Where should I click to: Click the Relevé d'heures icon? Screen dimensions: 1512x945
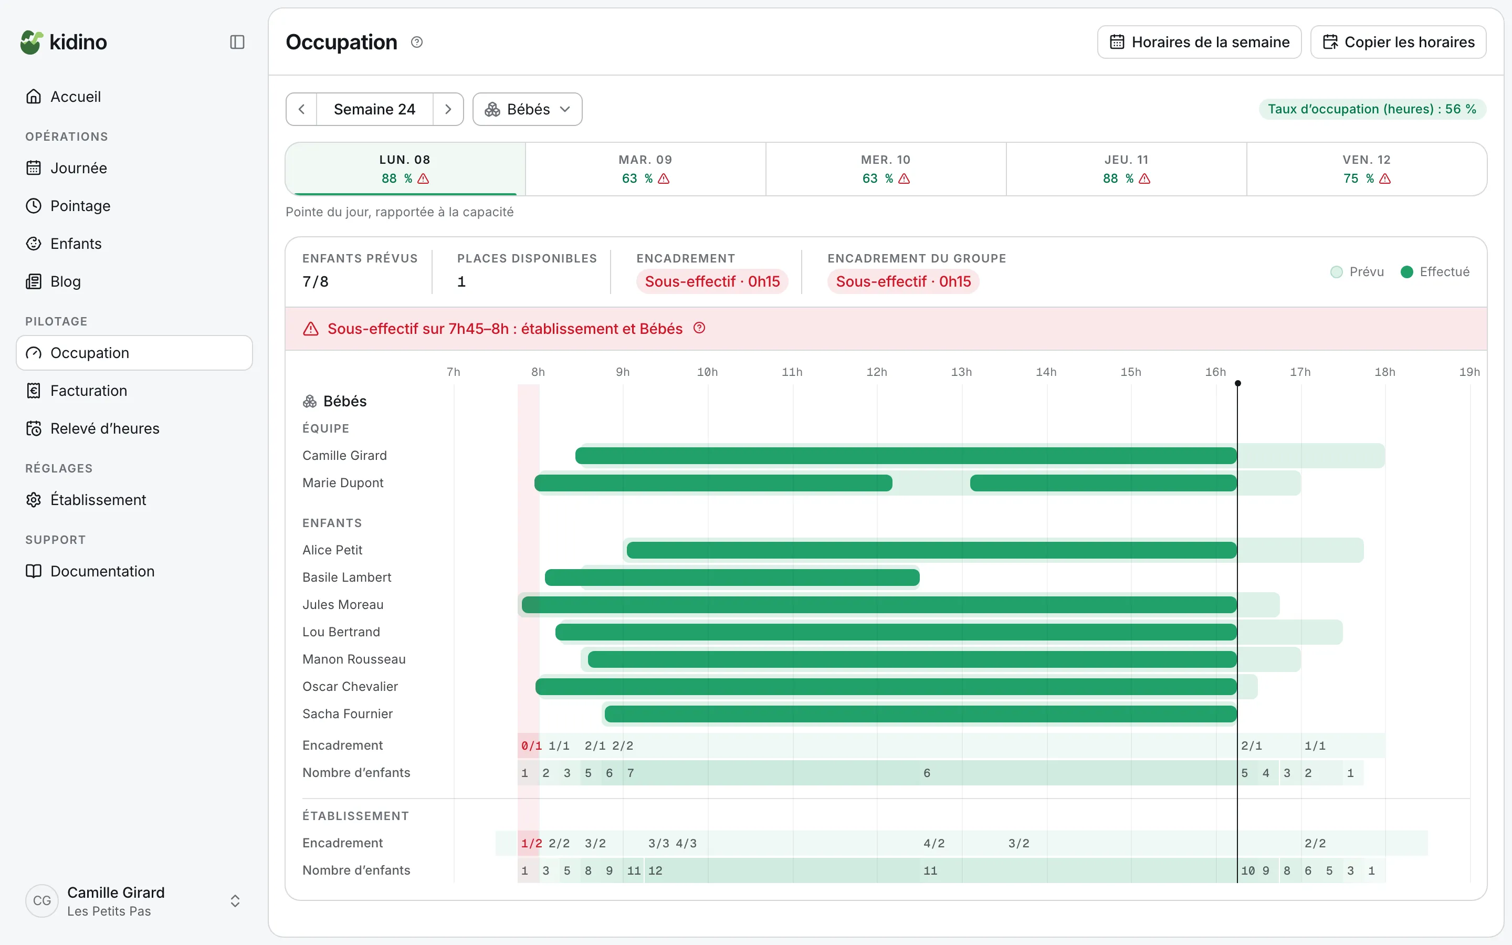pos(34,429)
